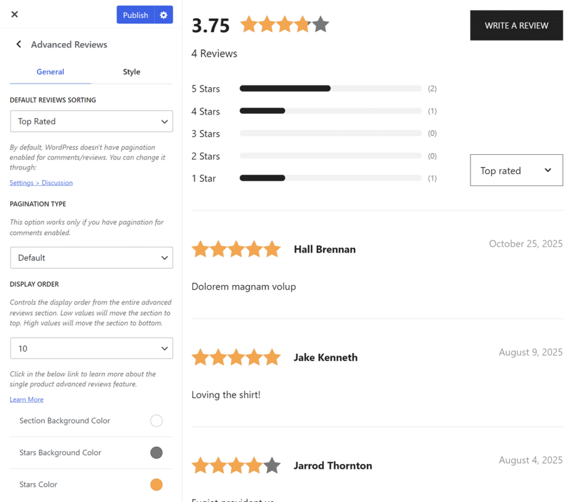This screenshot has width=572, height=502.
Task: Click the Publish button
Action: click(135, 15)
